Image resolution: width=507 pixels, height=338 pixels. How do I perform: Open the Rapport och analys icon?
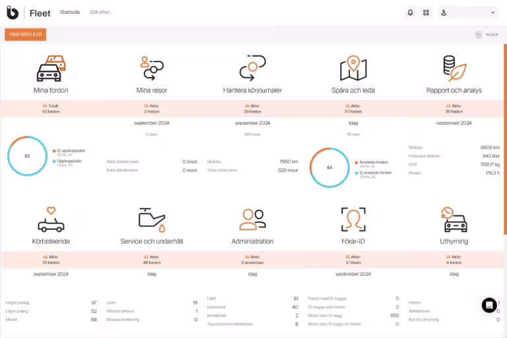454,68
